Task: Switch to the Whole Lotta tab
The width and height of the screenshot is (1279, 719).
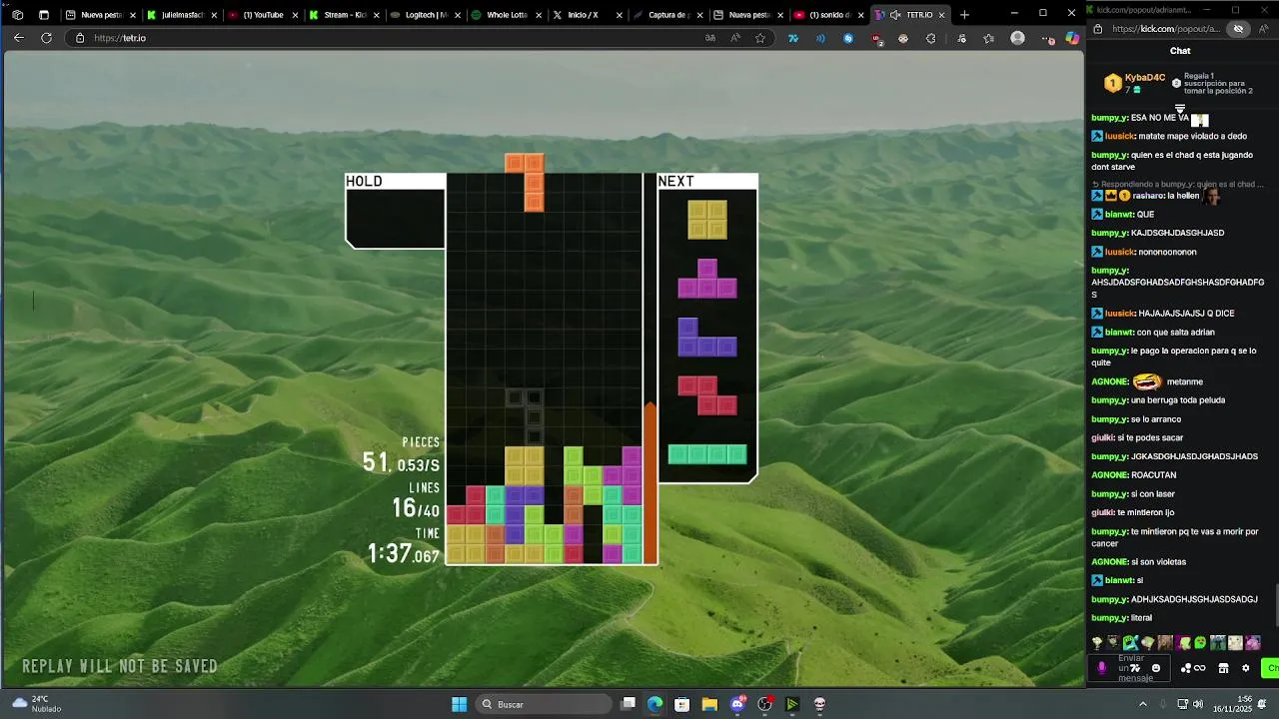Action: point(506,15)
